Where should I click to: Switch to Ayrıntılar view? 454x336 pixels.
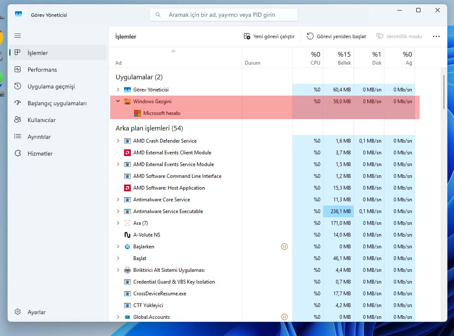[58, 137]
